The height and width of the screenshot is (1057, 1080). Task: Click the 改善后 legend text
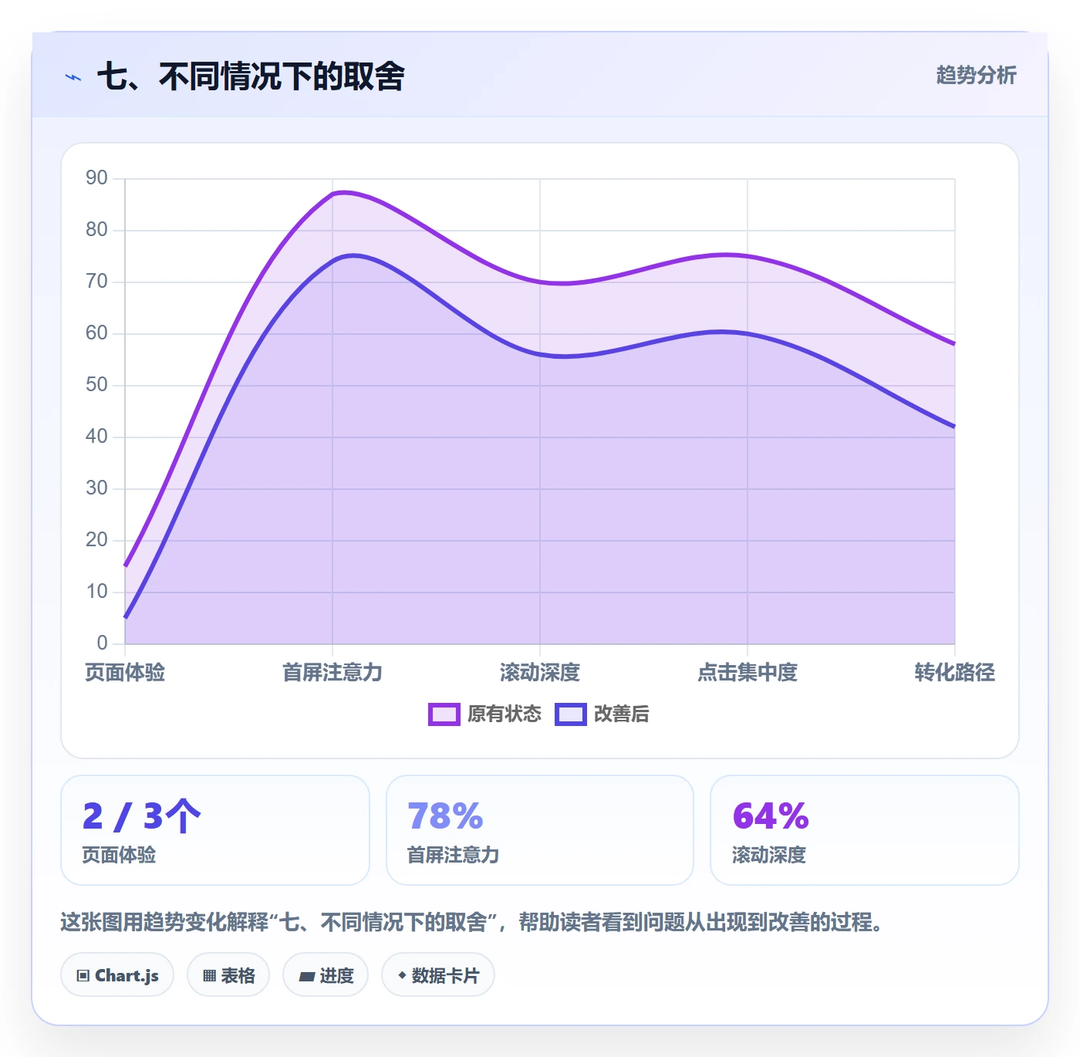pyautogui.click(x=622, y=714)
